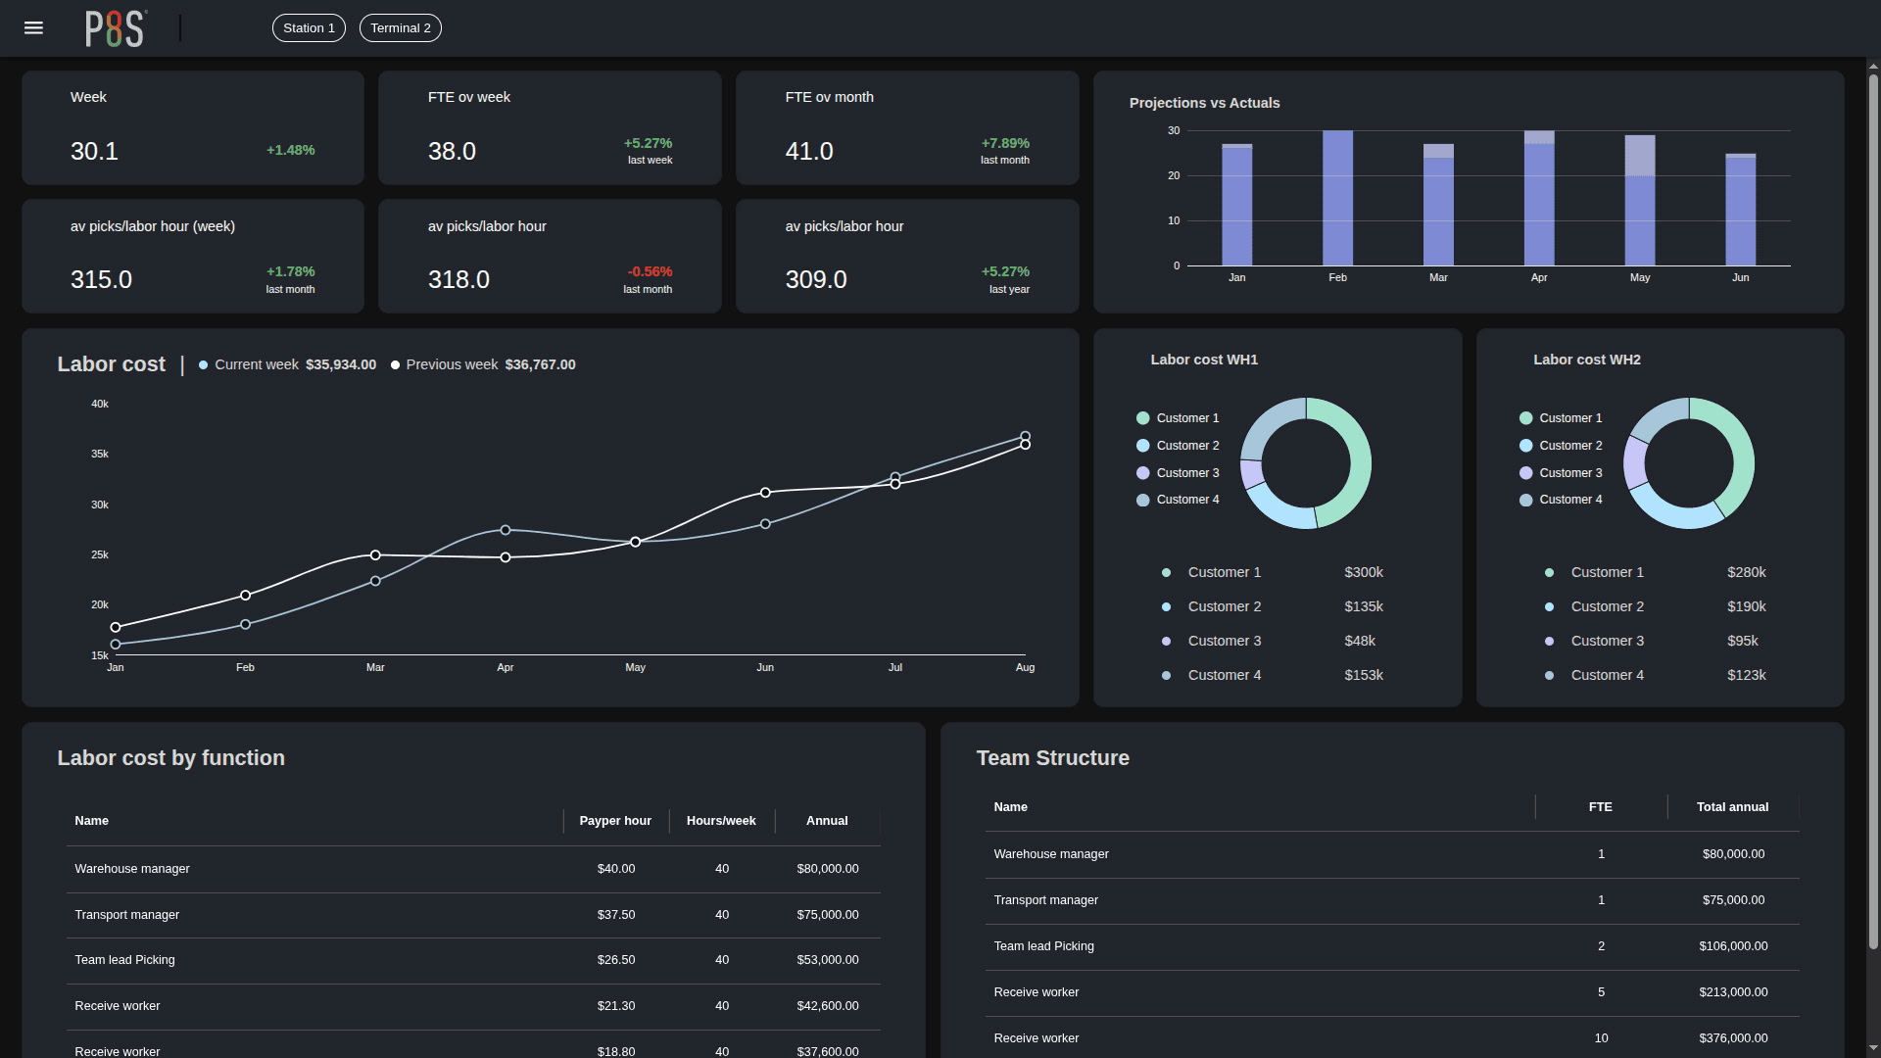This screenshot has width=1881, height=1058.
Task: Click the page vertical scrollbar thumb
Action: coord(1873,509)
